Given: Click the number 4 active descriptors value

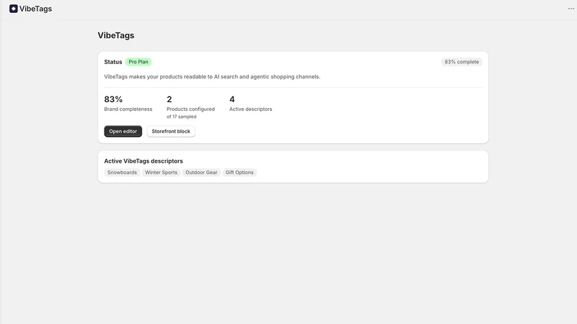Looking at the screenshot, I should (232, 99).
